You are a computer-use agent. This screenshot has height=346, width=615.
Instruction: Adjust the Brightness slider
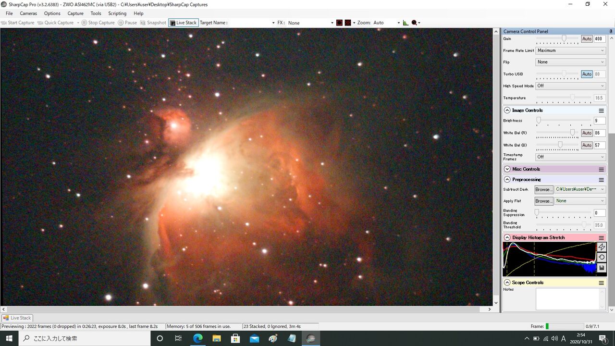tap(539, 120)
